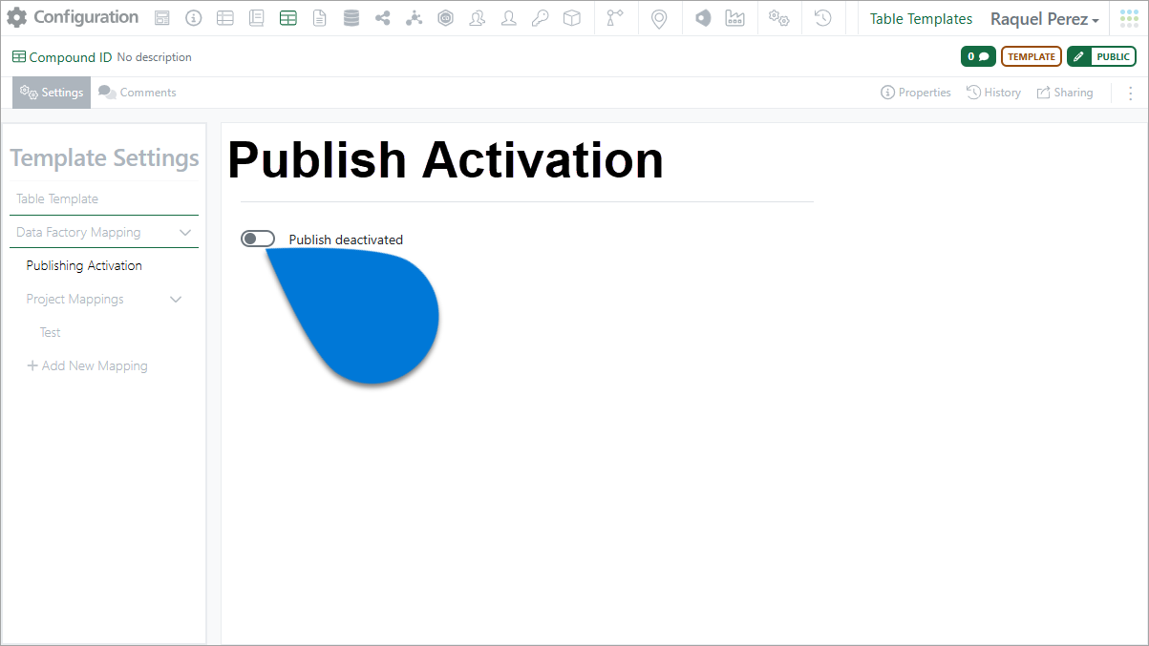Image resolution: width=1149 pixels, height=646 pixels.
Task: Open the Sharing panel
Action: point(1065,93)
